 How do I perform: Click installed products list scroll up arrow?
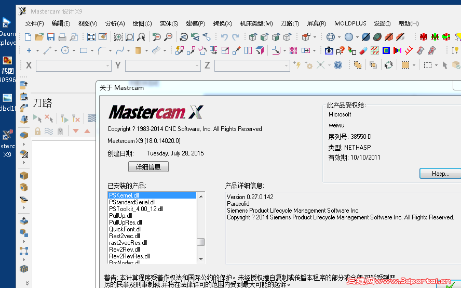click(x=201, y=196)
